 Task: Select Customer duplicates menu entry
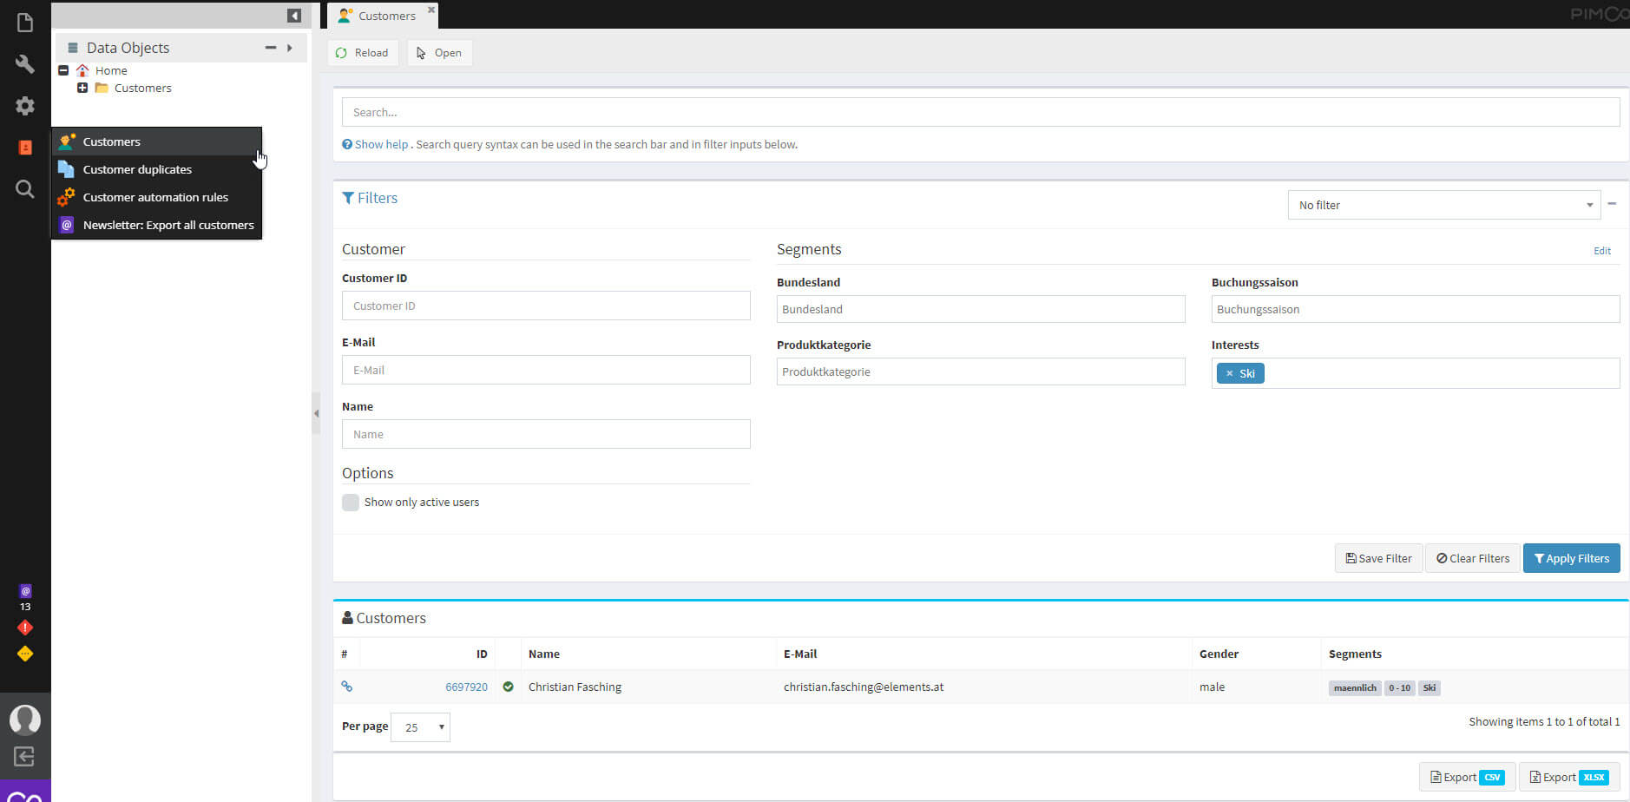click(137, 169)
